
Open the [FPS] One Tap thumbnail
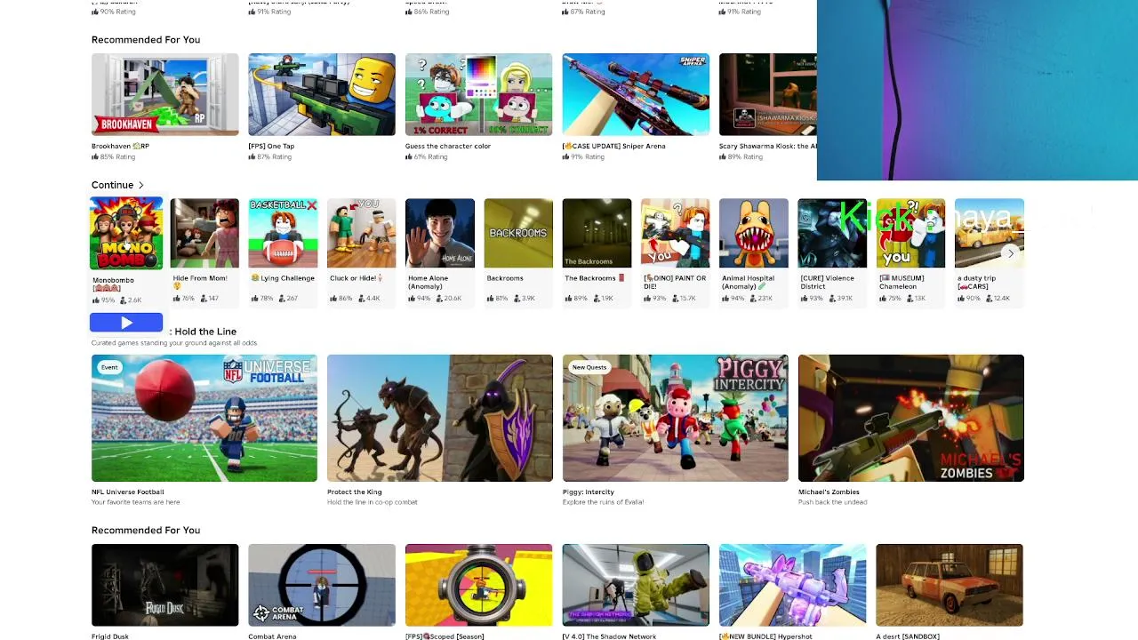click(x=322, y=94)
